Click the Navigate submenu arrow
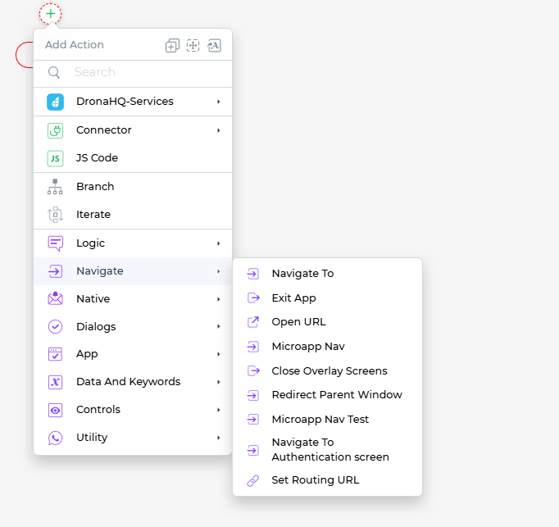Viewport: 559px width, 527px height. 219,271
